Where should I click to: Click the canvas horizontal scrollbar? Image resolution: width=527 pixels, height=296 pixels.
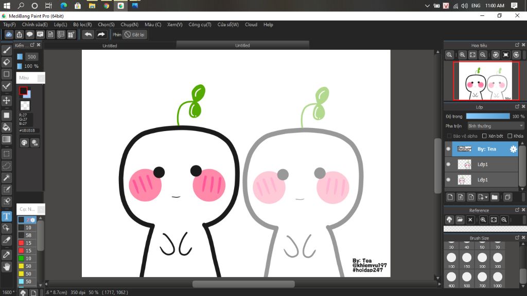tap(243, 284)
